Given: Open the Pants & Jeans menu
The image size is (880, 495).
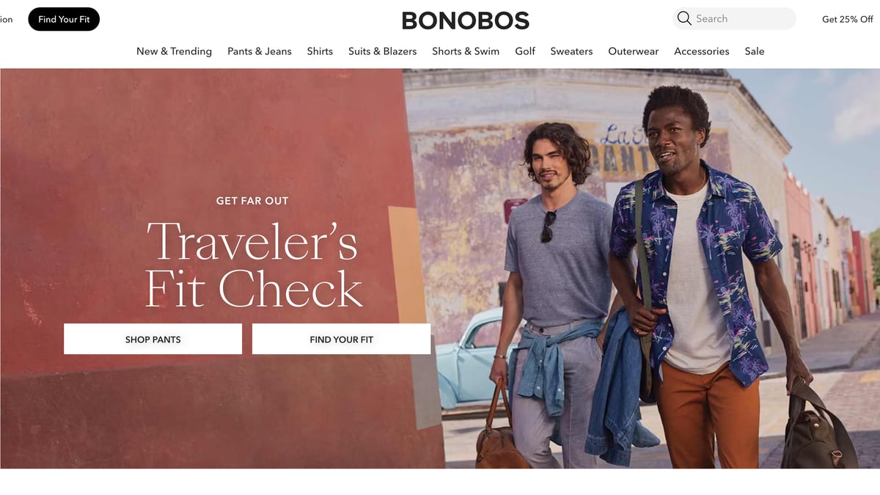Looking at the screenshot, I should (260, 51).
